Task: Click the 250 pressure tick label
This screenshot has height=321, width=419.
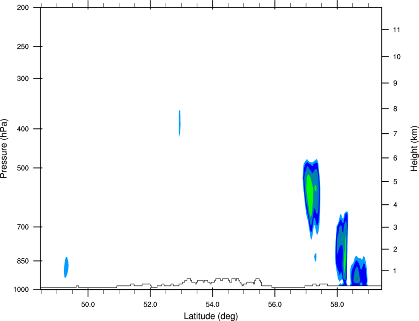Action: pos(23,46)
